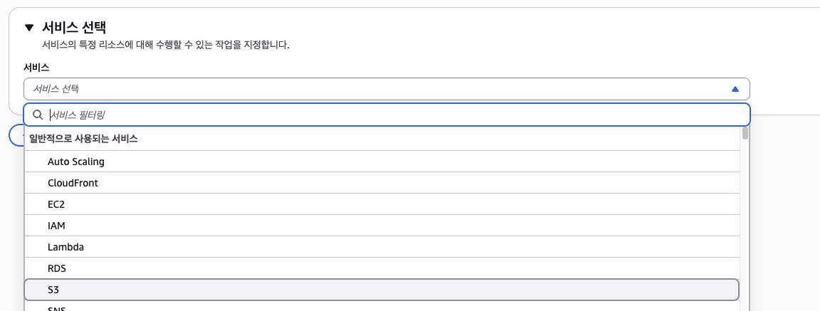Select the partially visible SNS option
820x311 pixels.
(x=57, y=308)
